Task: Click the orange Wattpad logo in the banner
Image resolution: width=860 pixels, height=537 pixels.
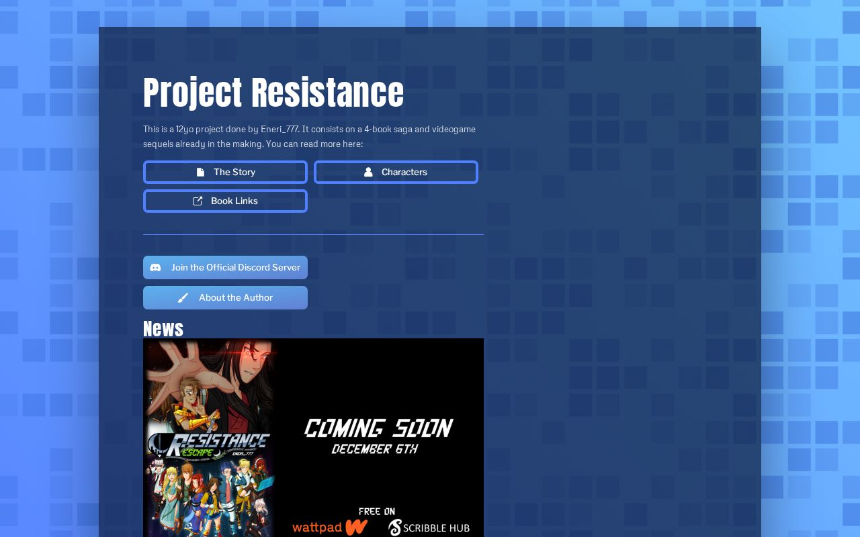Action: (x=330, y=527)
